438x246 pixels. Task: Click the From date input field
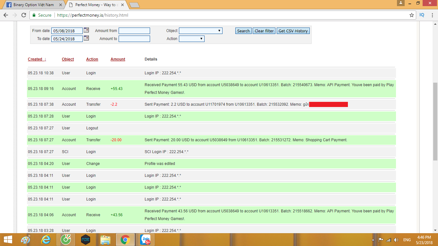pos(67,31)
